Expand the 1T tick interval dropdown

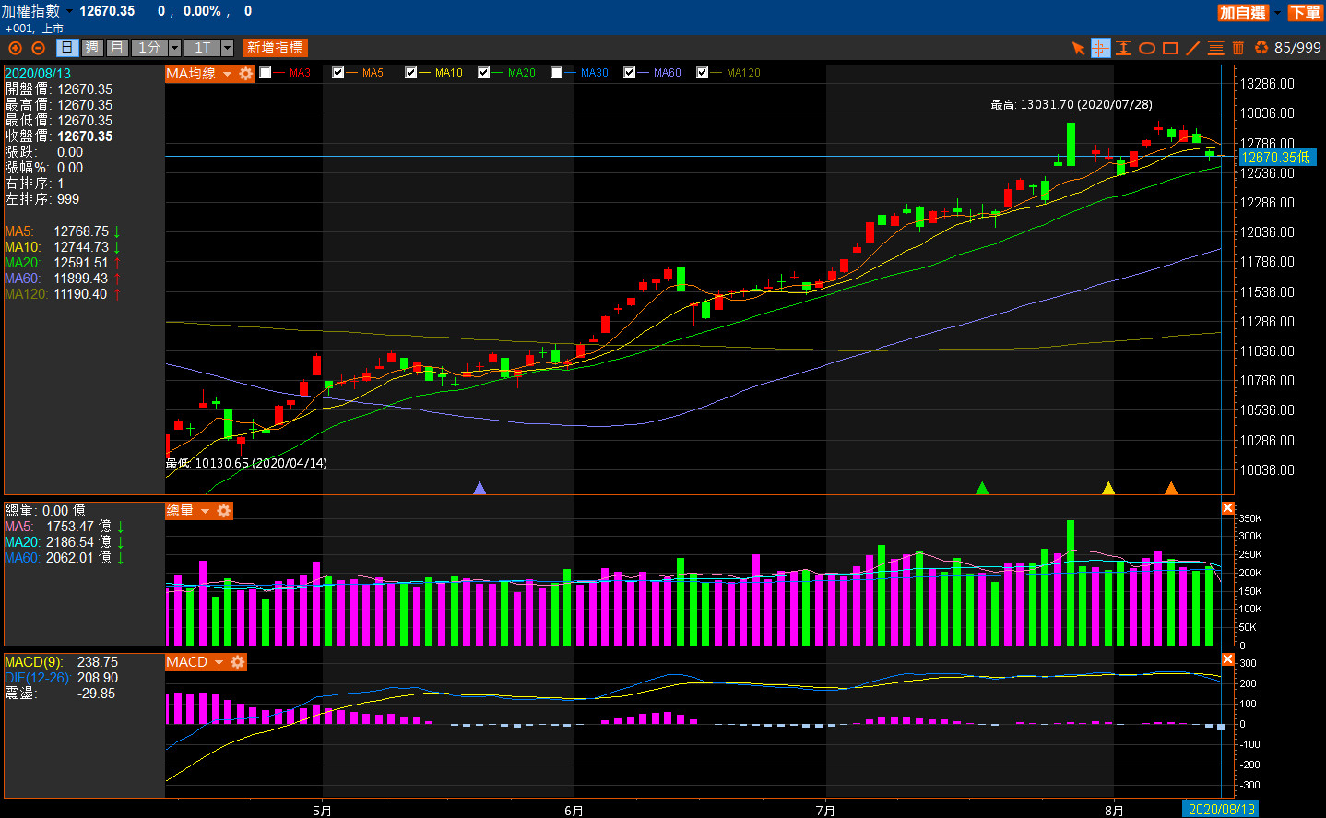(x=227, y=48)
